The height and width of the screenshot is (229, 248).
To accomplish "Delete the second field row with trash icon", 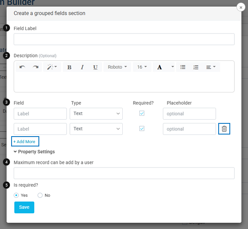I will tap(224, 129).
